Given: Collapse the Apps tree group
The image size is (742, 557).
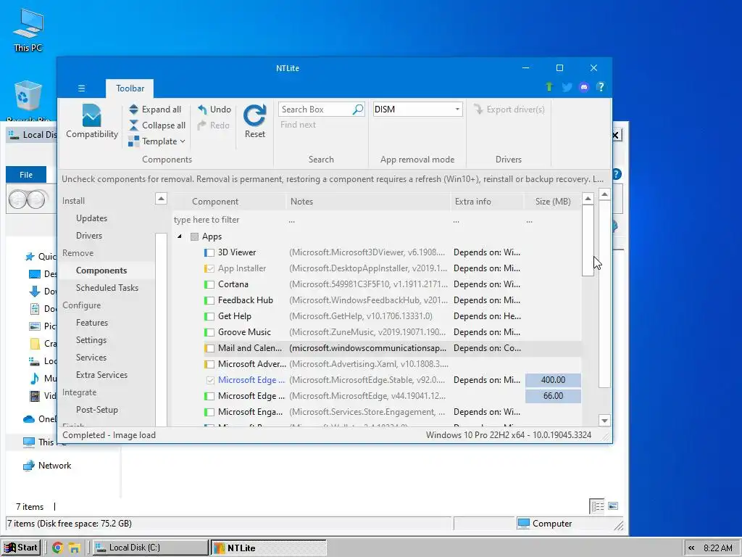Looking at the screenshot, I should point(180,236).
